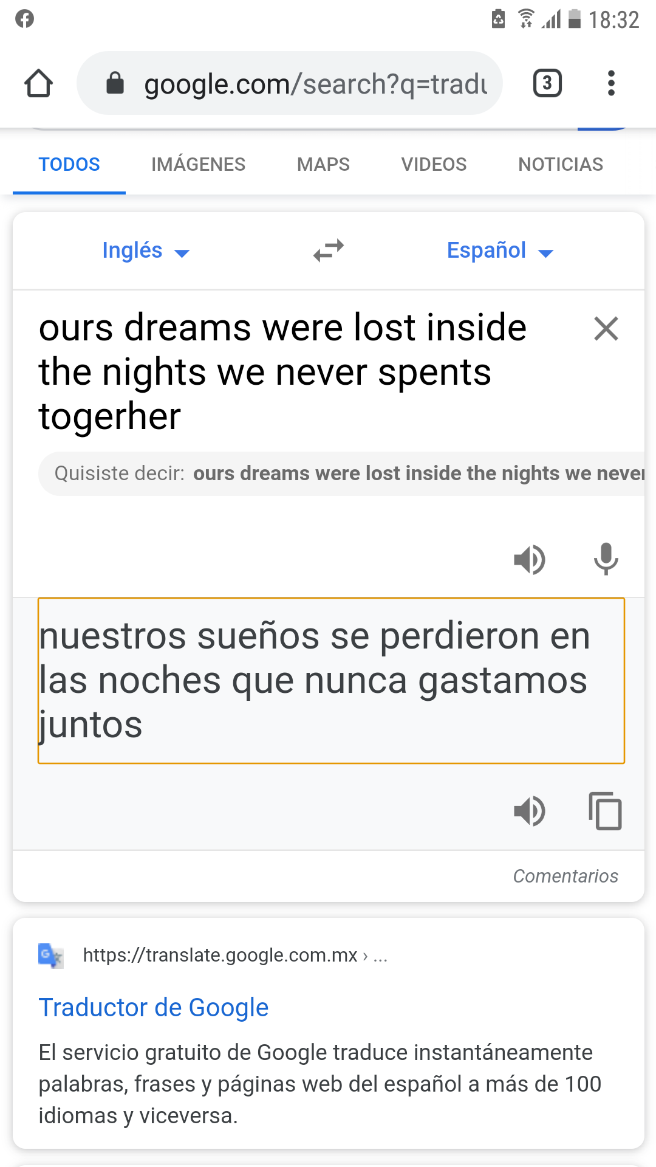Switch to the IMÁGENES tab

[x=198, y=164]
